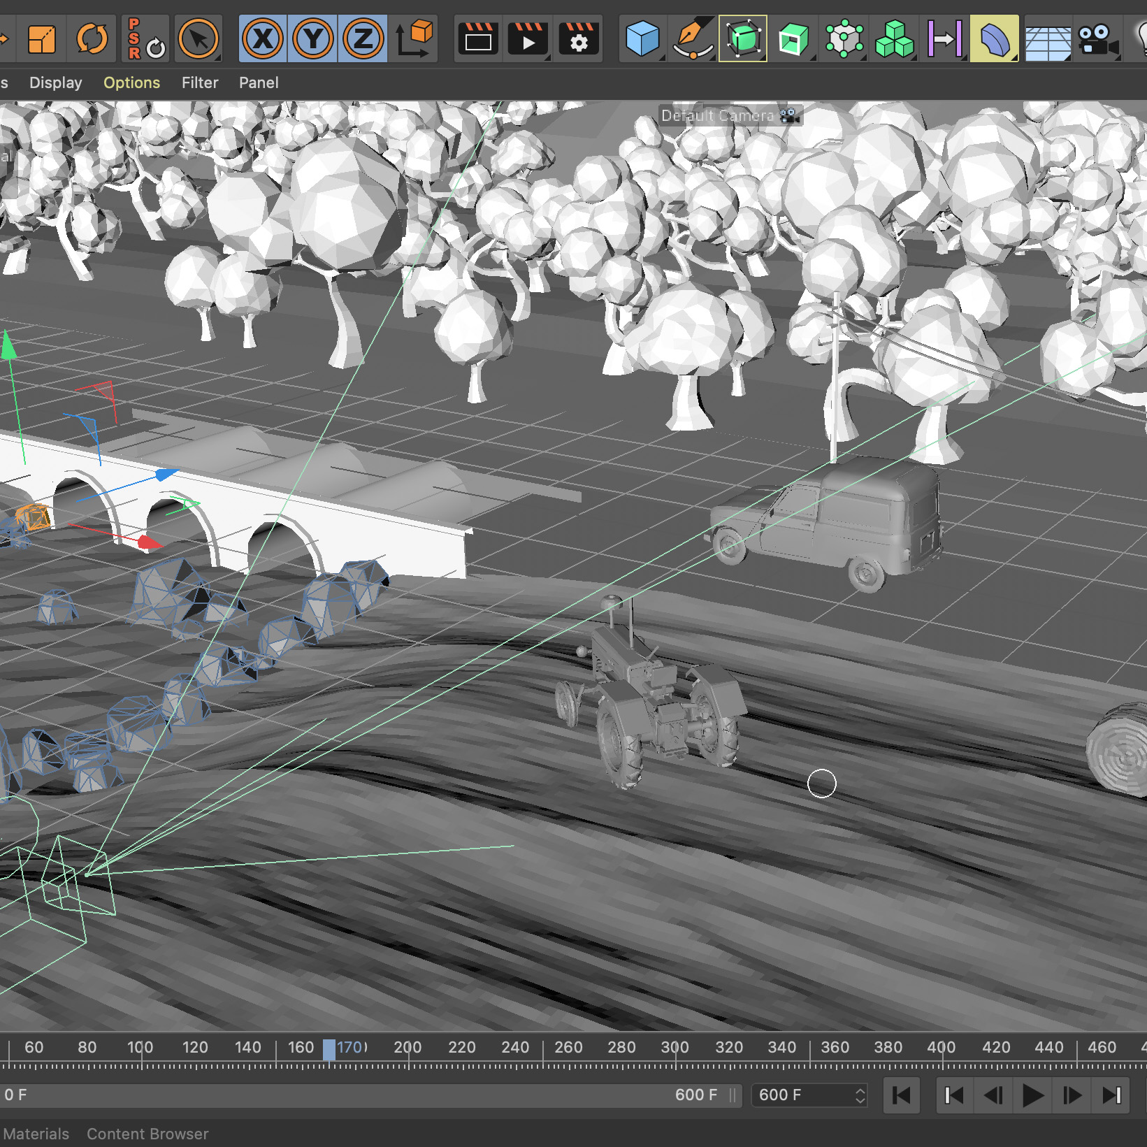Select the Spline Pen tool

click(x=693, y=38)
